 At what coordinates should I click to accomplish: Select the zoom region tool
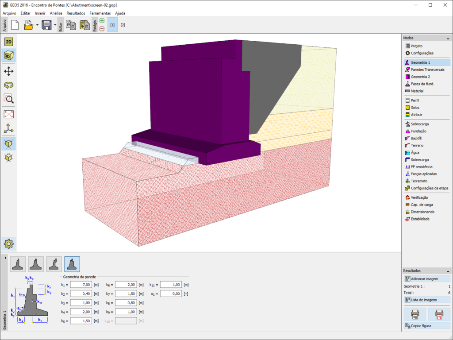[x=9, y=99]
